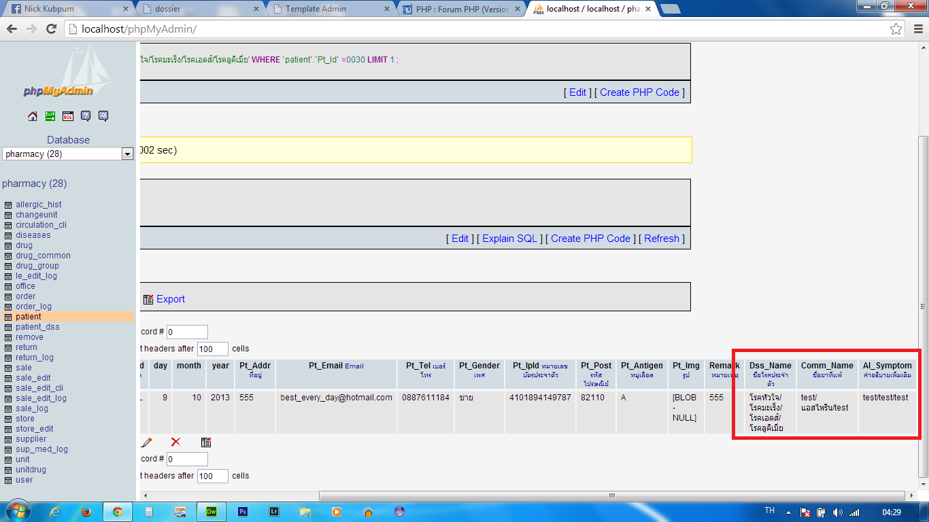Open the Windows Start menu

pyautogui.click(x=18, y=511)
